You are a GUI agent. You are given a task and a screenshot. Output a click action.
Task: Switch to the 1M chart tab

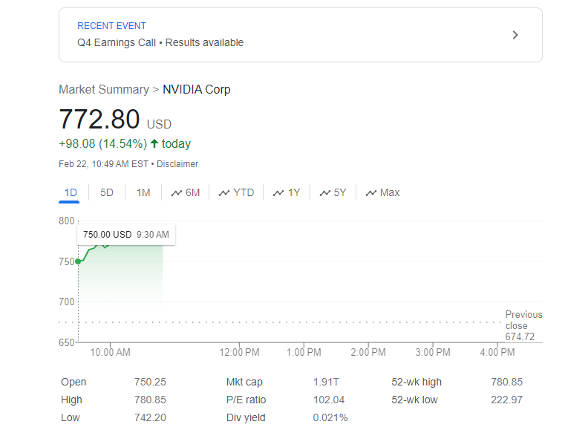[143, 192]
